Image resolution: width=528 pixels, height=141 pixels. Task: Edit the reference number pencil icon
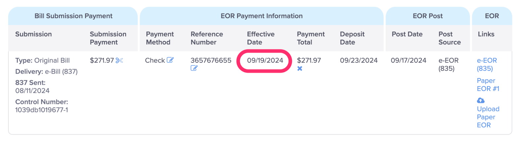pos(194,68)
